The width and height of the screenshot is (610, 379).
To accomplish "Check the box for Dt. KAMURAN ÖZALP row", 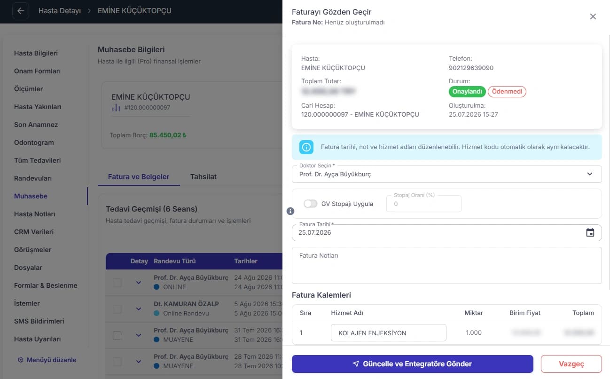I will (x=117, y=309).
